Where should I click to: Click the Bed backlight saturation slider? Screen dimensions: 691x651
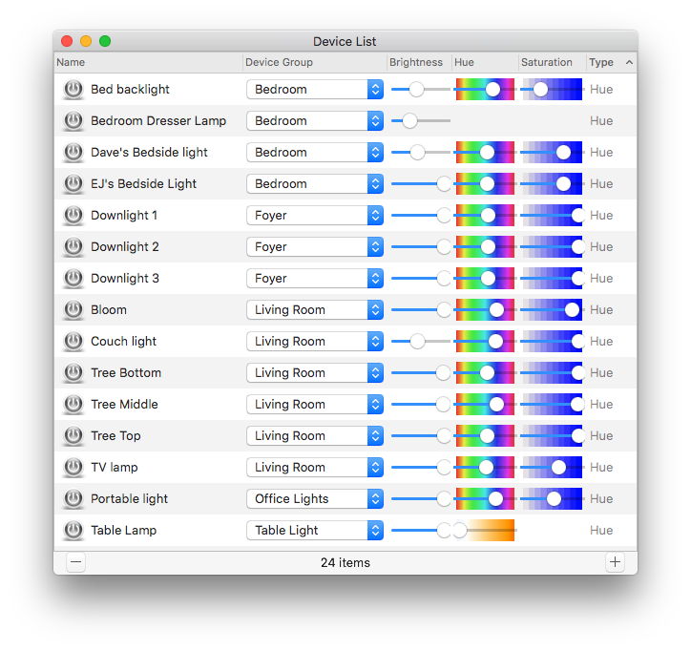point(553,90)
